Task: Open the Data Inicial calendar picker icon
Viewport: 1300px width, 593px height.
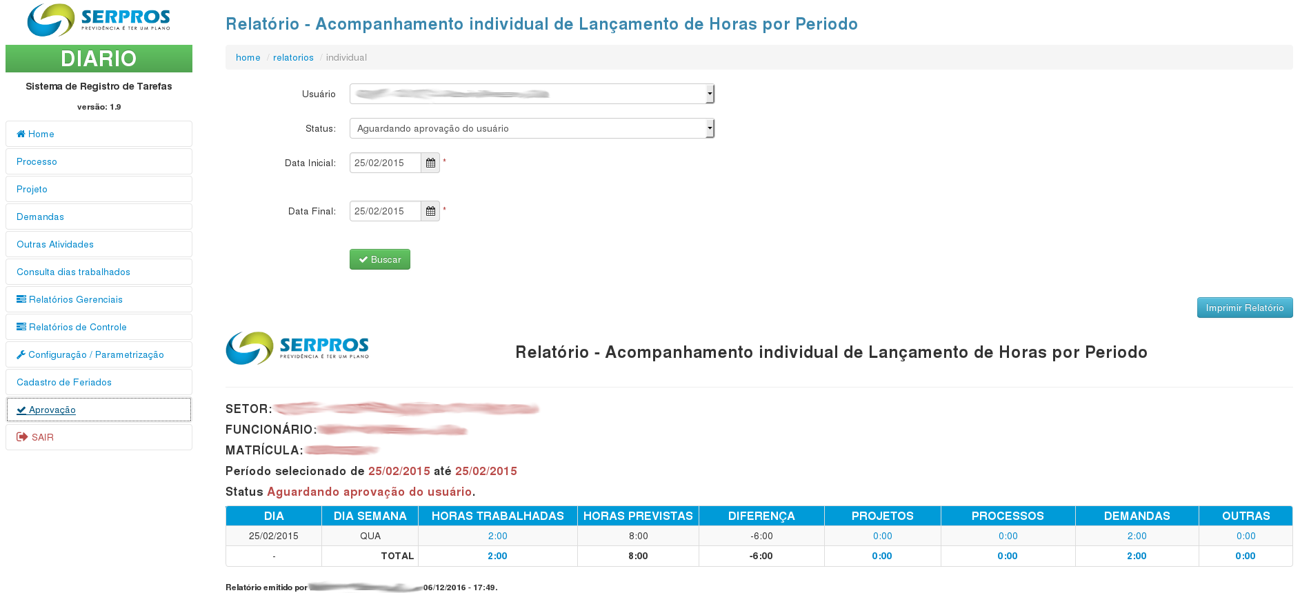Action: coord(430,163)
